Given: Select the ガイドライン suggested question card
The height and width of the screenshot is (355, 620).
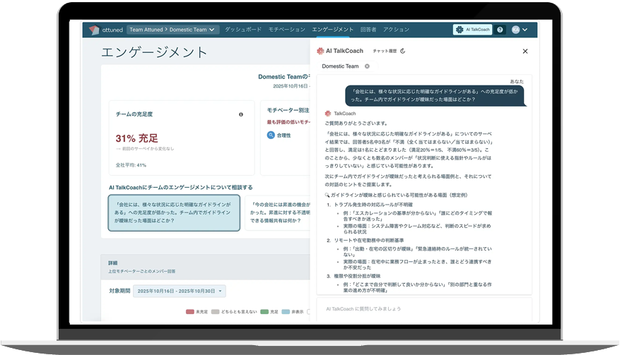Looking at the screenshot, I should [174, 213].
